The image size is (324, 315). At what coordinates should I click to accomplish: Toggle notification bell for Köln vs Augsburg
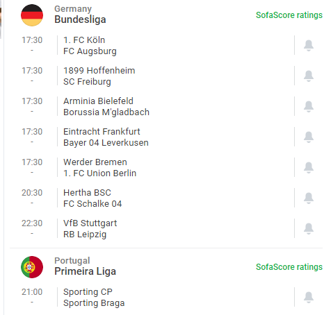(309, 45)
